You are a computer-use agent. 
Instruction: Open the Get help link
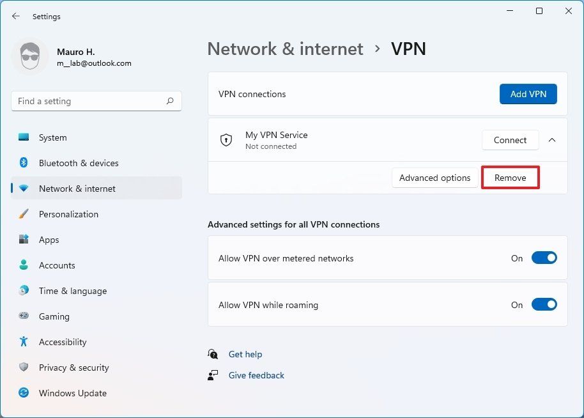tap(245, 354)
